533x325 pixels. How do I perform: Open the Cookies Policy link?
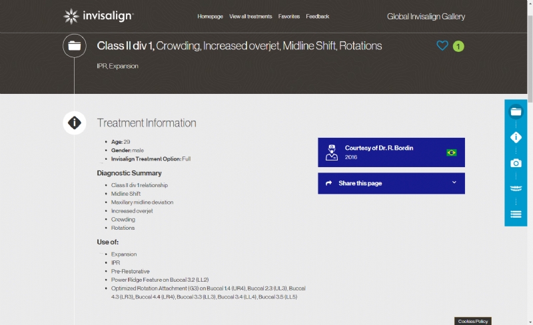[473, 321]
